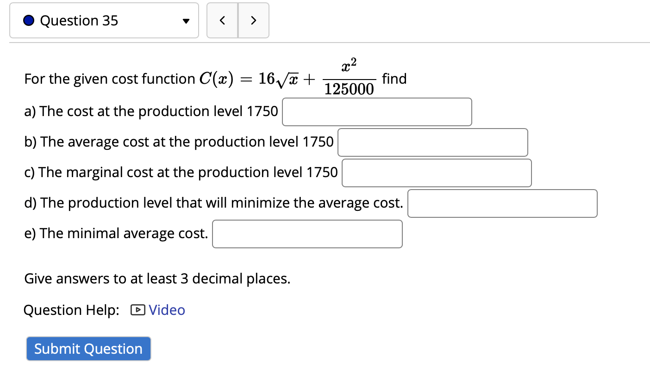Image resolution: width=650 pixels, height=369 pixels.
Task: Click the average cost answer field for part b
Action: pyautogui.click(x=432, y=142)
